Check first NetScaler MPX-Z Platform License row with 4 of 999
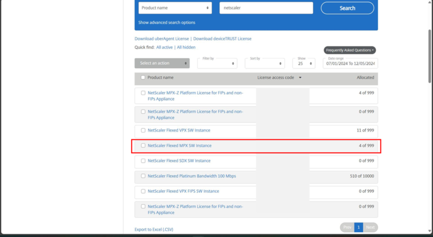 point(143,93)
